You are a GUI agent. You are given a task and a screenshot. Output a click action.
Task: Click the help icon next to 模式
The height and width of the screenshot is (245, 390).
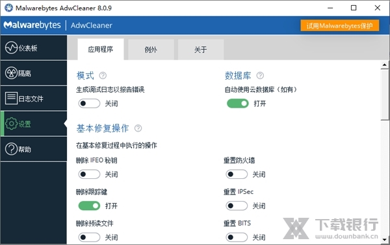(x=103, y=75)
